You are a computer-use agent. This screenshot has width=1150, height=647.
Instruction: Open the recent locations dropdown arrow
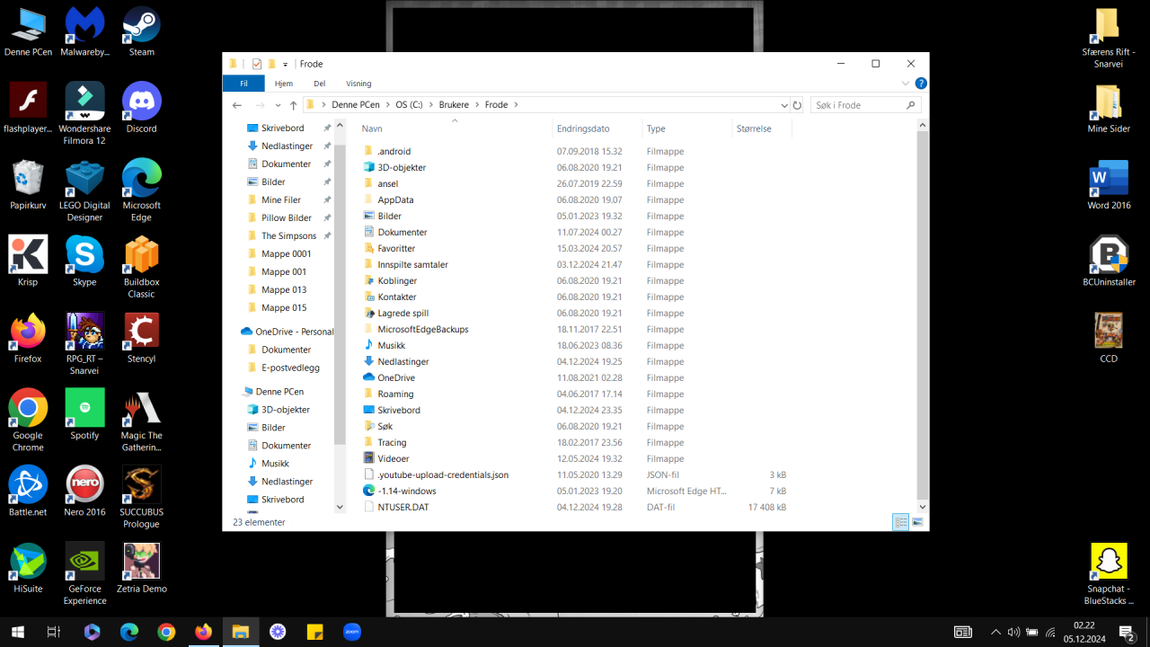(277, 105)
